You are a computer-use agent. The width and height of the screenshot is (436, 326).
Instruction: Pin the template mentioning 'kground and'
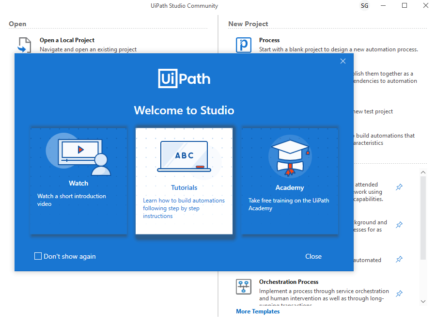coord(399,225)
